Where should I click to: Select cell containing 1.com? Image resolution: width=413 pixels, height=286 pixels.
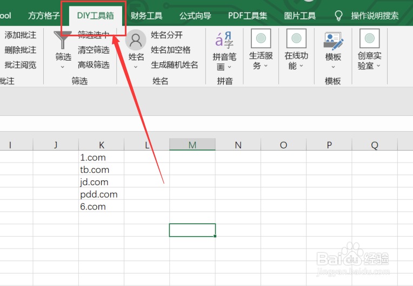102,157
